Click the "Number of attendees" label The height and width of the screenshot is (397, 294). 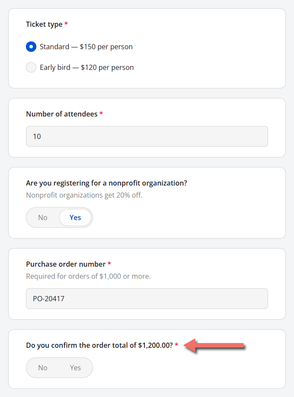coord(62,114)
